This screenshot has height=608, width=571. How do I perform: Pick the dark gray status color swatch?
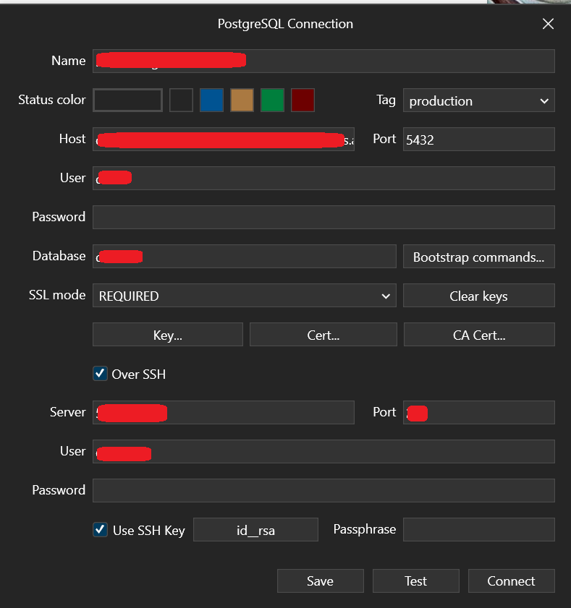tap(181, 100)
